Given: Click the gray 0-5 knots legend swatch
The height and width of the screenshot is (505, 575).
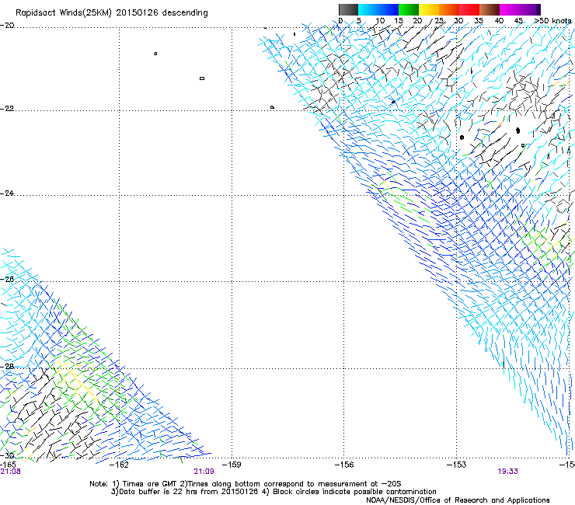Looking at the screenshot, I should pyautogui.click(x=348, y=9).
